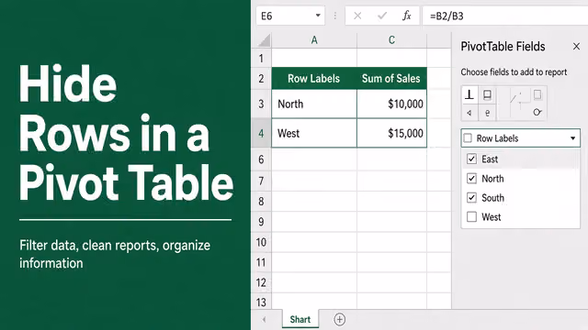Click the top-left icon in fields toolbar

coord(469,94)
